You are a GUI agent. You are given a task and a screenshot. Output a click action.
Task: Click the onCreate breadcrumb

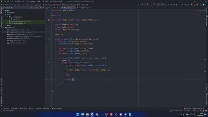pos(57,5)
